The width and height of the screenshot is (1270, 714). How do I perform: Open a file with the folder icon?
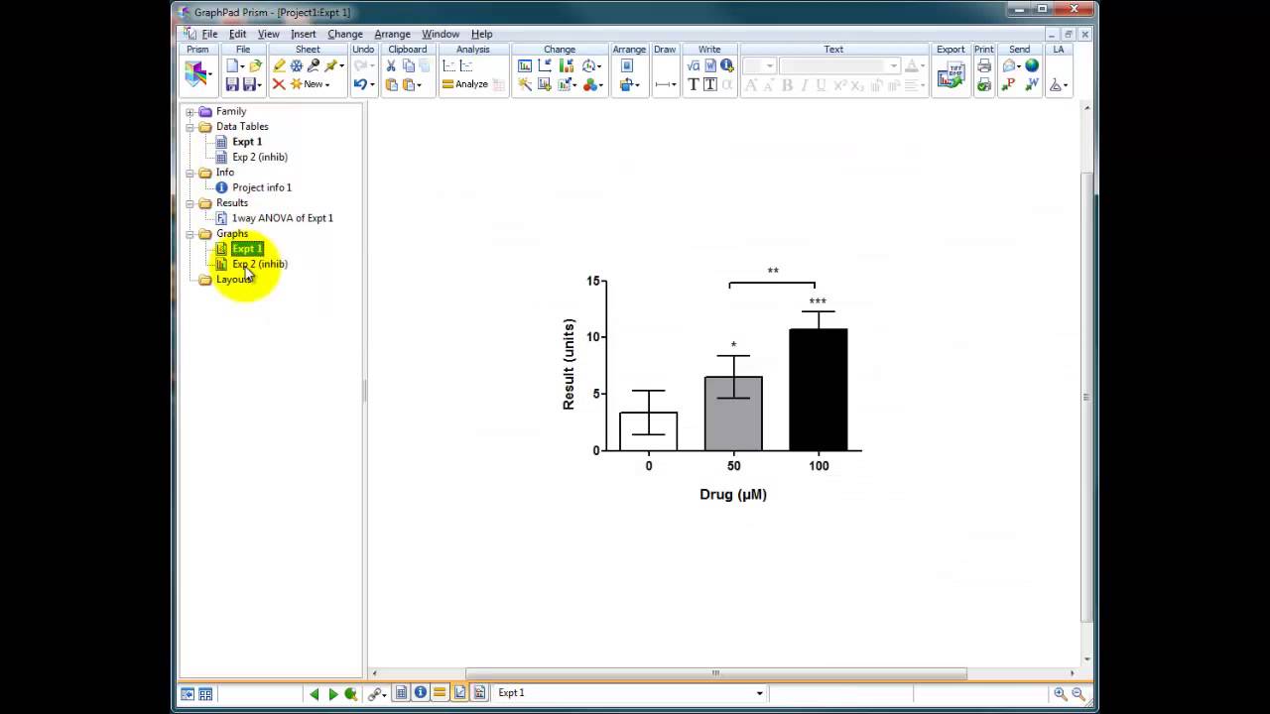point(255,66)
